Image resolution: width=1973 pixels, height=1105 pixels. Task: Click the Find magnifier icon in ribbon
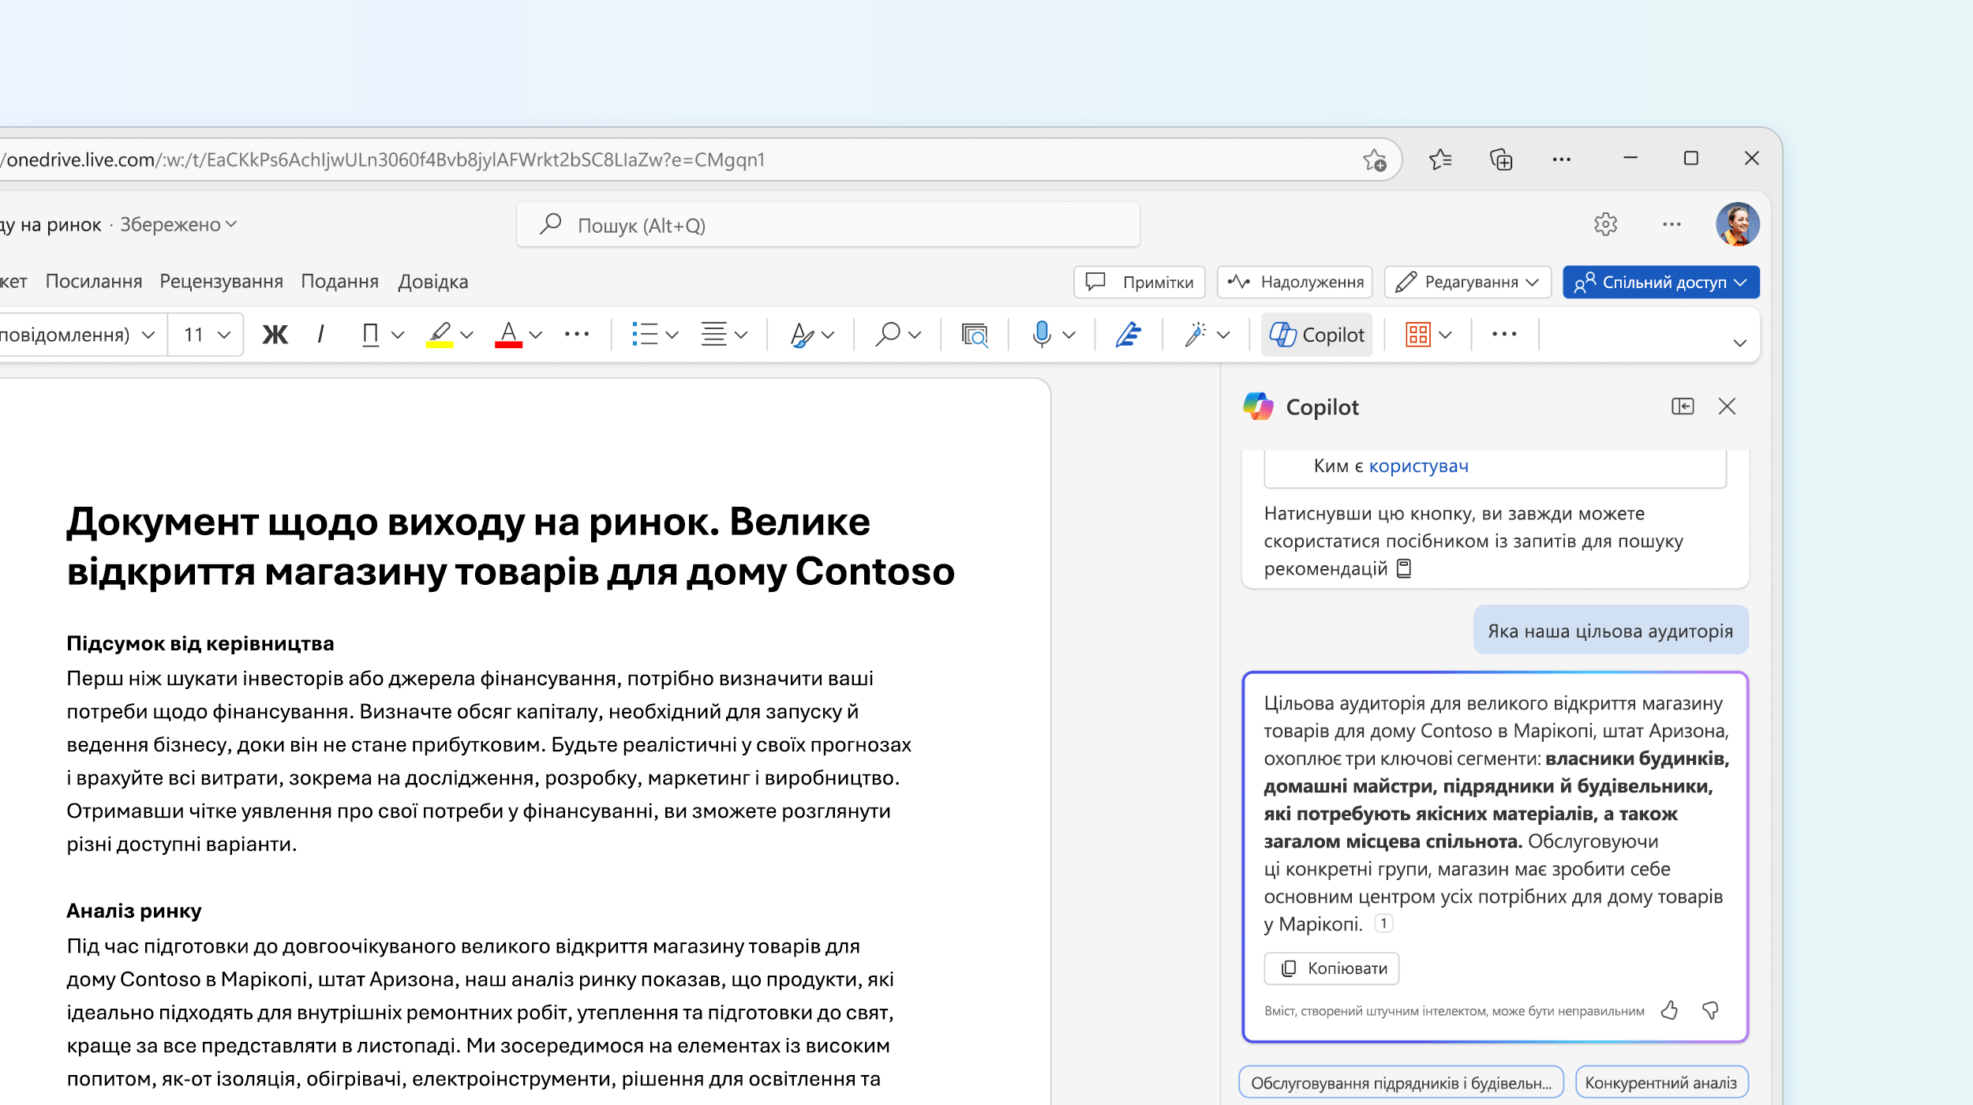tap(888, 335)
